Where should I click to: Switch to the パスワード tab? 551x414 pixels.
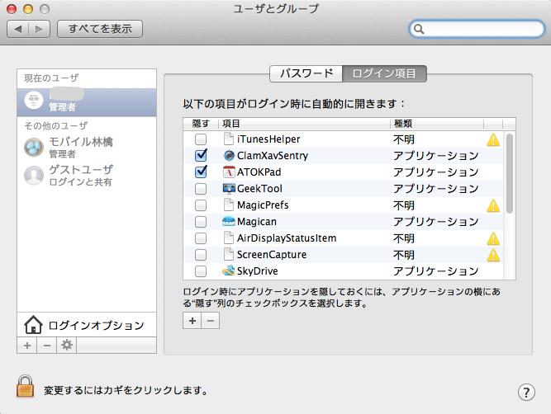pyautogui.click(x=306, y=73)
